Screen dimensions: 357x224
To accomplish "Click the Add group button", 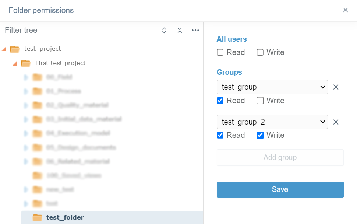I will (x=280, y=158).
